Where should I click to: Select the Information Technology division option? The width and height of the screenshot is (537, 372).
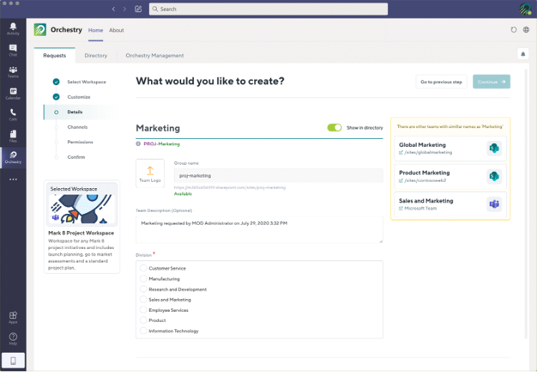click(x=144, y=331)
